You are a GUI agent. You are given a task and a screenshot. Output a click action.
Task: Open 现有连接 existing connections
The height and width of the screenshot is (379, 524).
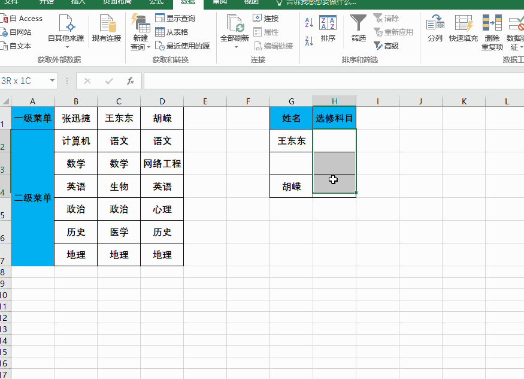click(107, 28)
